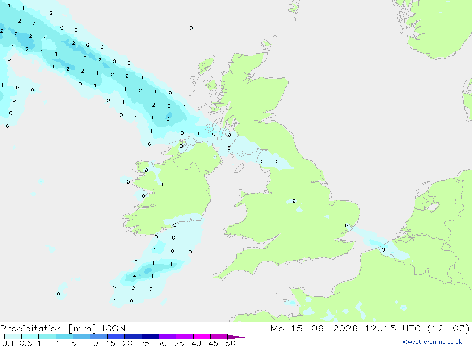472x346 pixels.
Task: Click the legend label '0.5'
Action: pos(25,343)
